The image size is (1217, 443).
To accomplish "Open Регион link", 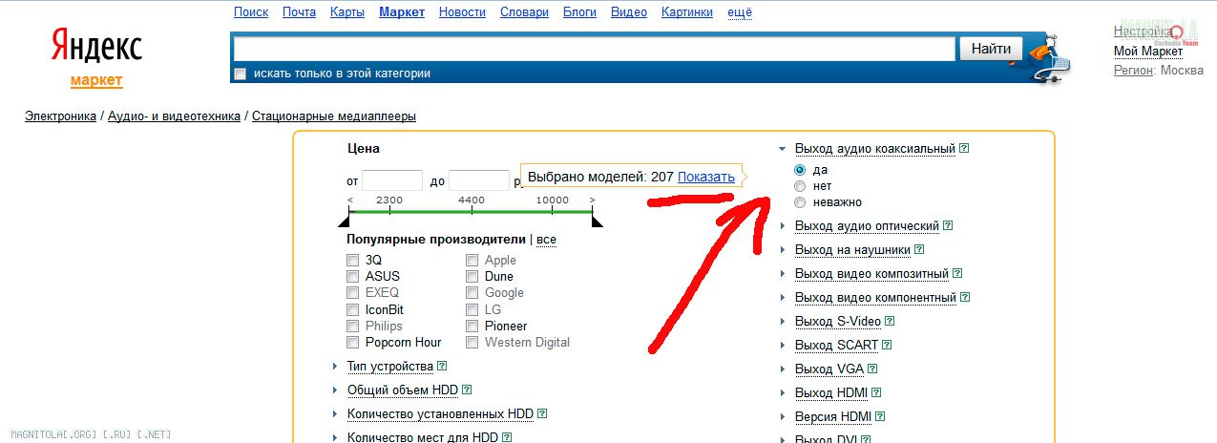I will (1135, 71).
